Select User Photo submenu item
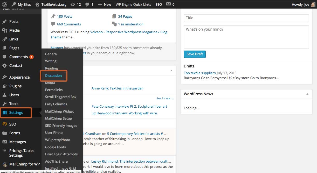The height and width of the screenshot is (173, 317). pyautogui.click(x=54, y=133)
